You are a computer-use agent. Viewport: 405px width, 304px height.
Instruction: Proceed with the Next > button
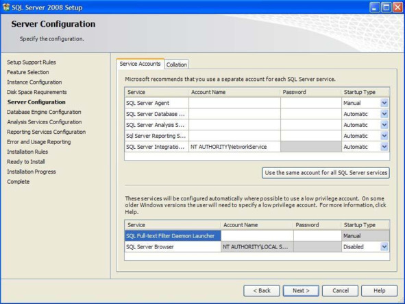point(301,291)
